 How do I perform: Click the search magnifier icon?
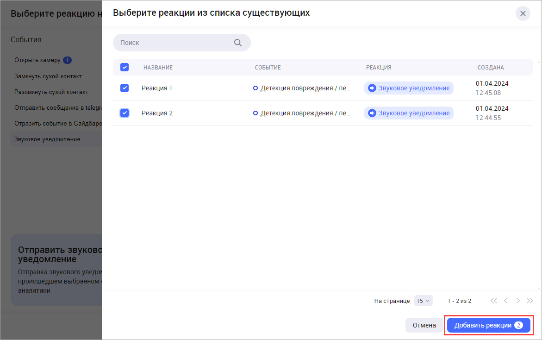click(x=238, y=43)
